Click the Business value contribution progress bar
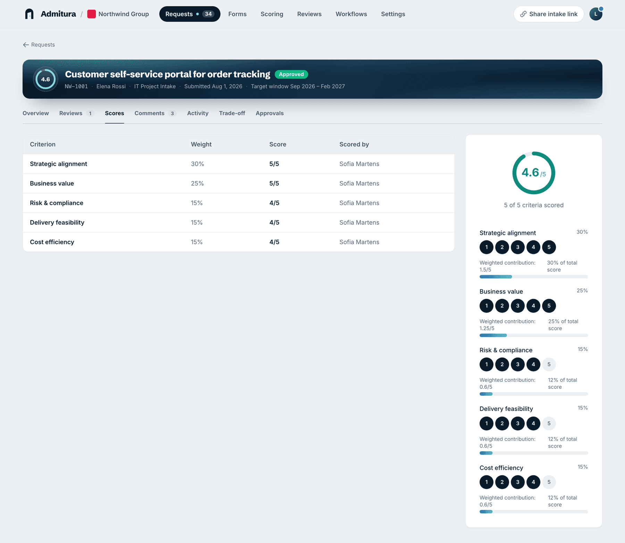Viewport: 625px width, 543px height. pos(534,336)
